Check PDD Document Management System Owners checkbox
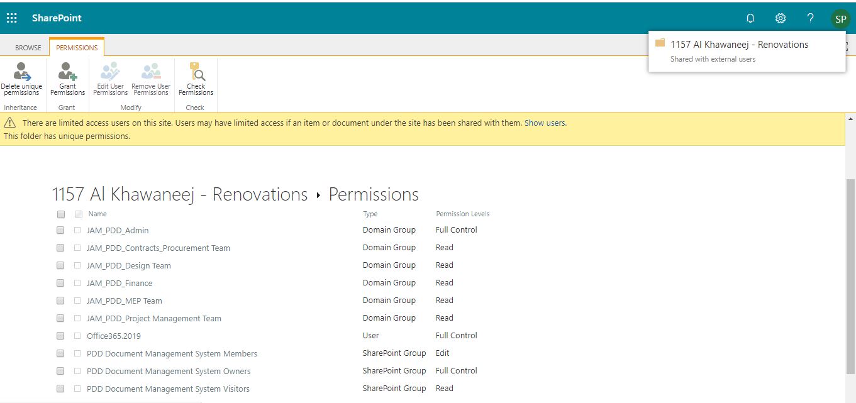Image resolution: width=856 pixels, height=403 pixels. (x=60, y=371)
